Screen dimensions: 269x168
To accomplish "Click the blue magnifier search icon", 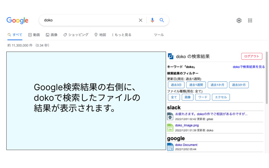I will [161, 20].
